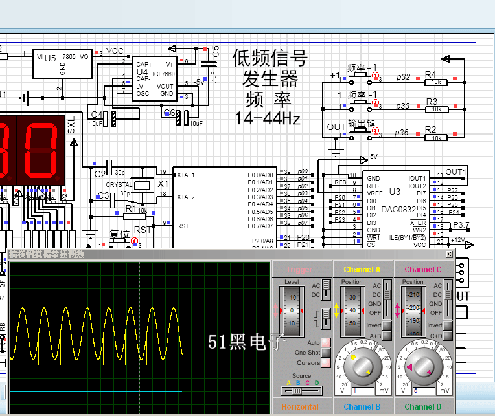Click the Channel C panel header
Screen dimensions: 495x416
[x=423, y=269]
